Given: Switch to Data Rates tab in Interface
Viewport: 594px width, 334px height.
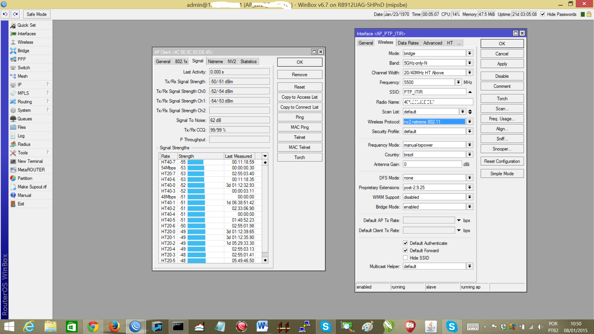Looking at the screenshot, I should click(x=408, y=43).
